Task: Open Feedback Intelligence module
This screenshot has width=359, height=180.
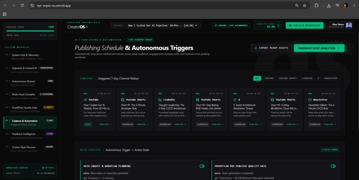Action: 30,136
